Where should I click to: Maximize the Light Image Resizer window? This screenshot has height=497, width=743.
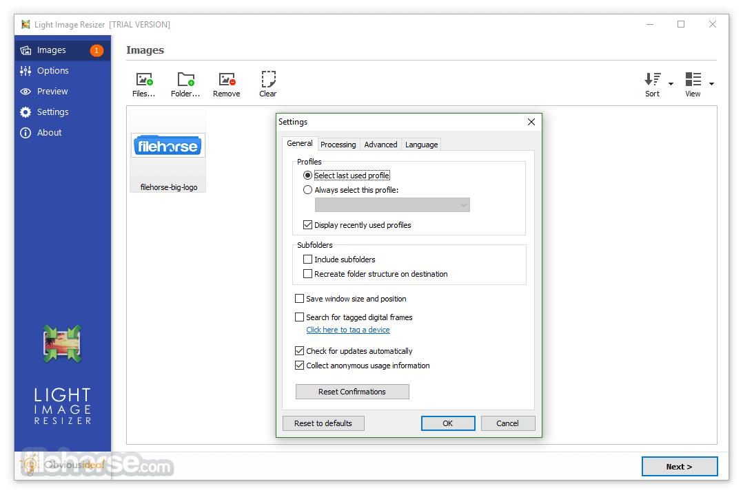[x=681, y=24]
